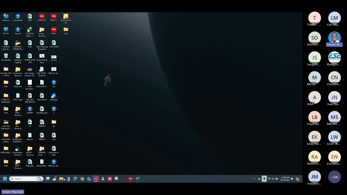This screenshot has width=347, height=195.
Task: Select the ERR Excel file
Action: click(x=30, y=18)
